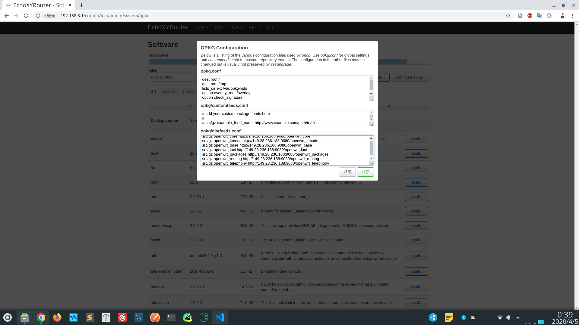Viewport: 579px width, 325px height.
Task: Open PyCharm from the taskbar
Action: pos(188,317)
